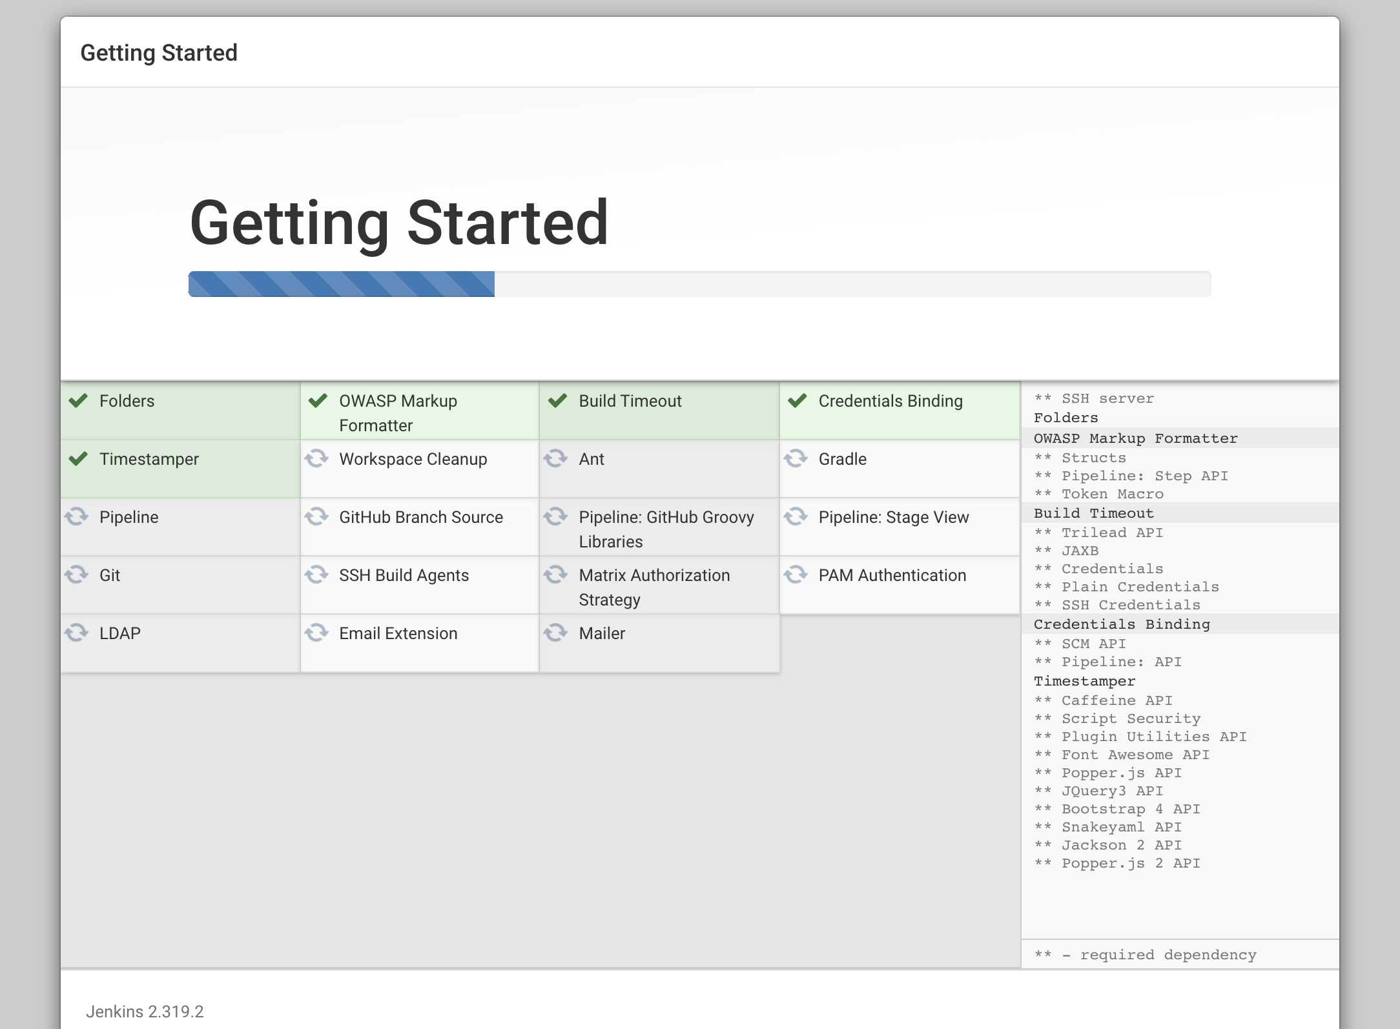Select the GitHub Branch Source plugin
Screen dimensions: 1400x1029
(420, 517)
